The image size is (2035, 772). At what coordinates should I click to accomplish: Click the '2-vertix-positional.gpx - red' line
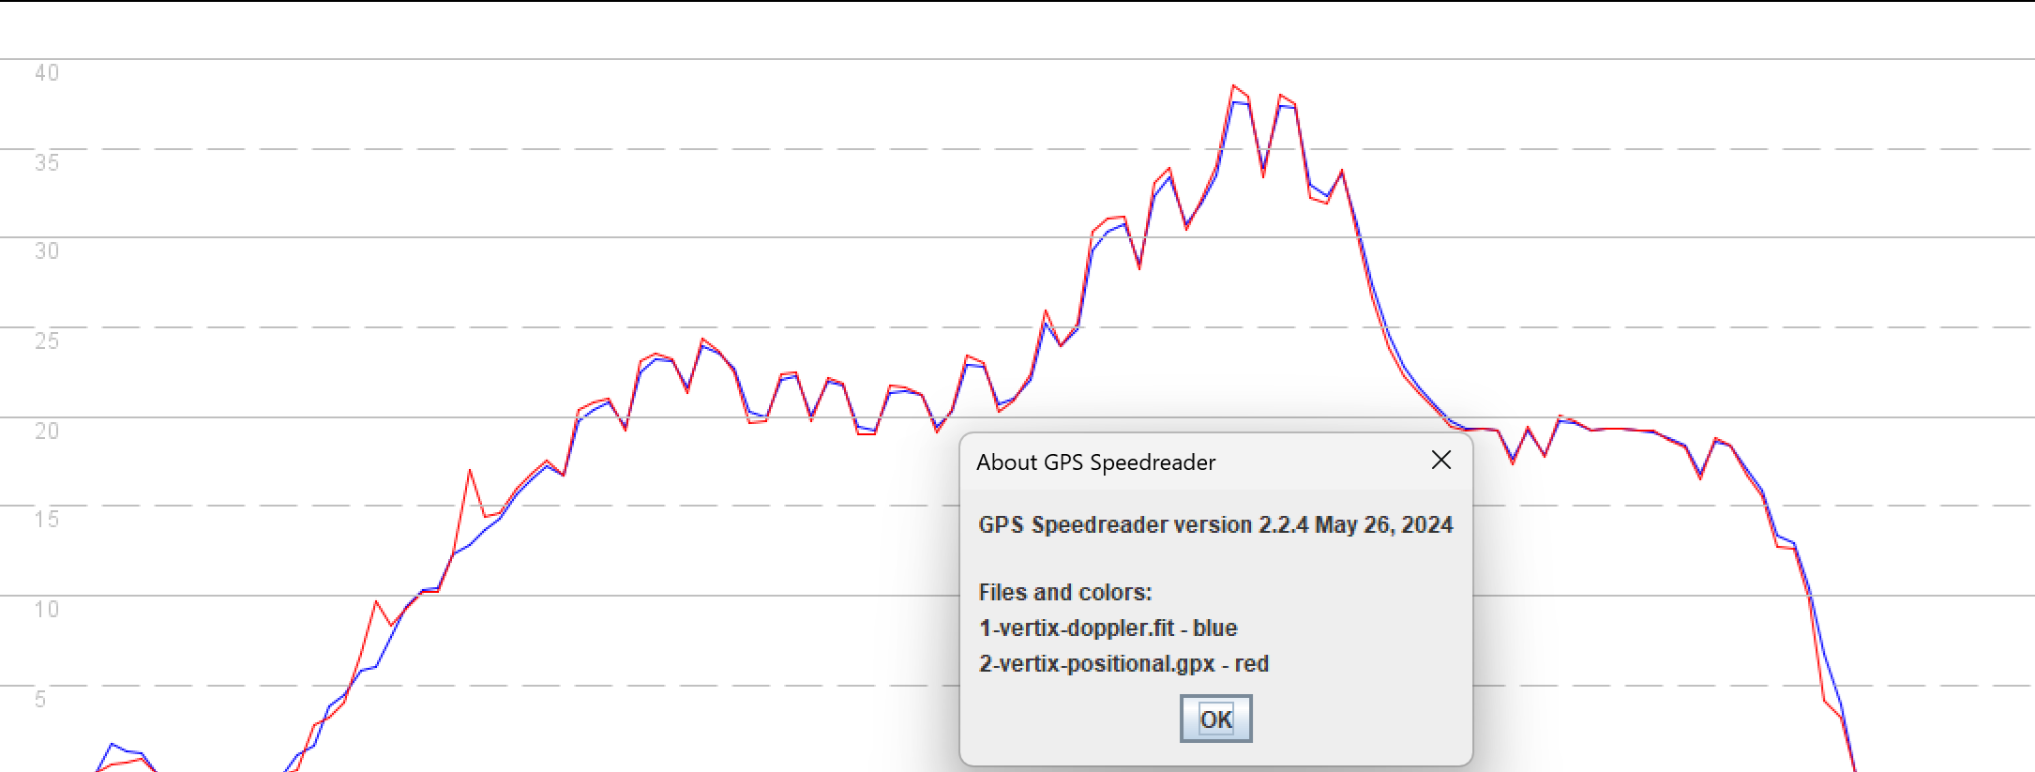pos(1123,663)
